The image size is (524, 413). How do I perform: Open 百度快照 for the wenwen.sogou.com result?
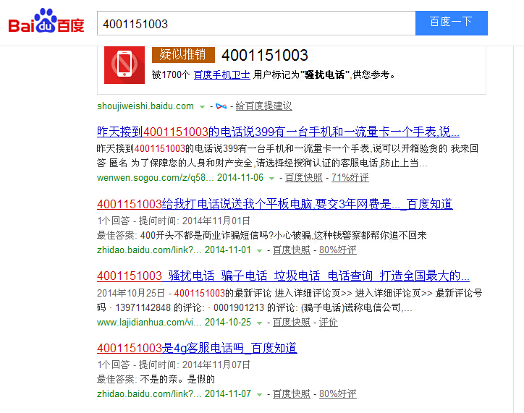(304, 178)
